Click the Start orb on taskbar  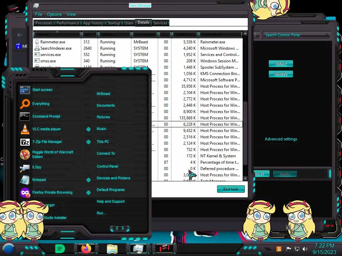[x=8, y=249]
